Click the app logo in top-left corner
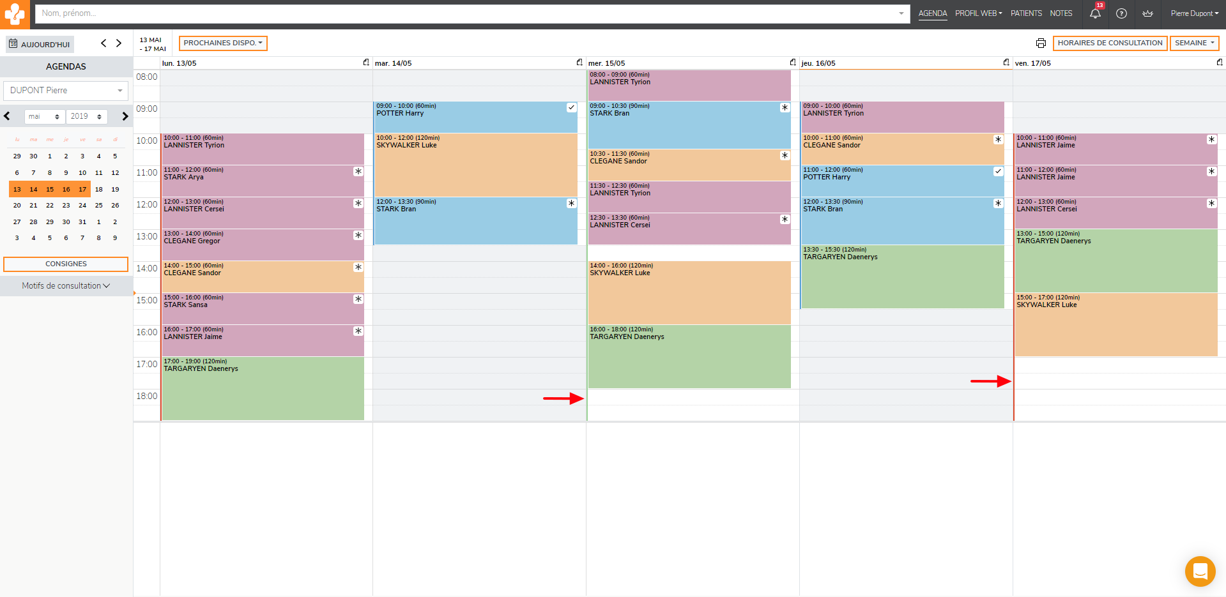The width and height of the screenshot is (1226, 597). (x=15, y=14)
